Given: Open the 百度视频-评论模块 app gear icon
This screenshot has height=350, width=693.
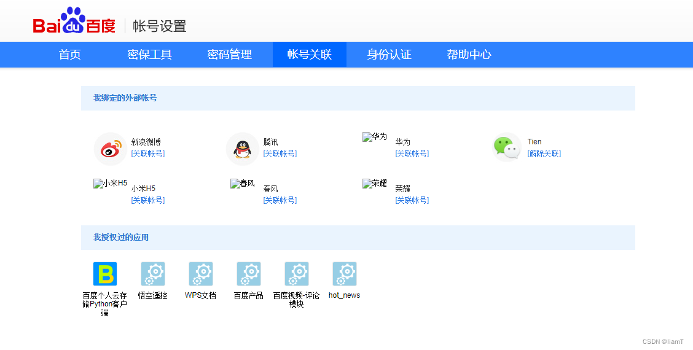Looking at the screenshot, I should [x=297, y=274].
